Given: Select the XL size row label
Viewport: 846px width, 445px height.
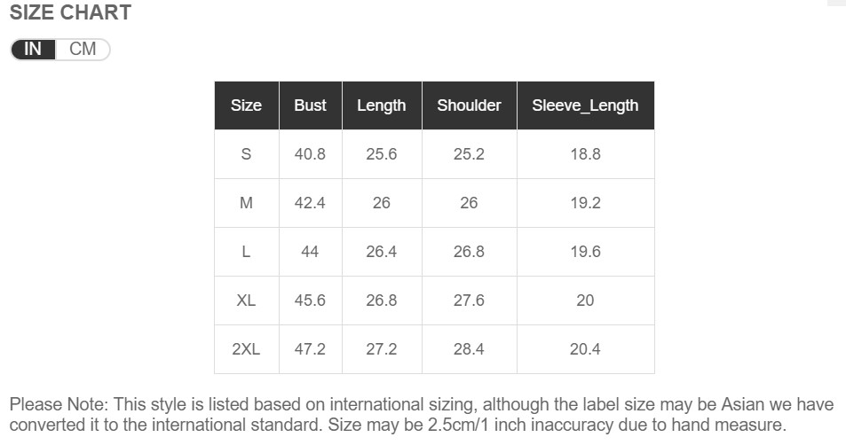Looking at the screenshot, I should 246,301.
